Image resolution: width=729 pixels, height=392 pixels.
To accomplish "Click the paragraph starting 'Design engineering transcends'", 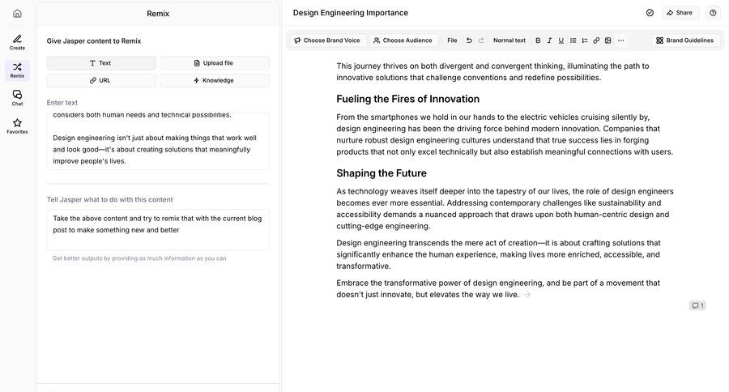I will click(498, 254).
